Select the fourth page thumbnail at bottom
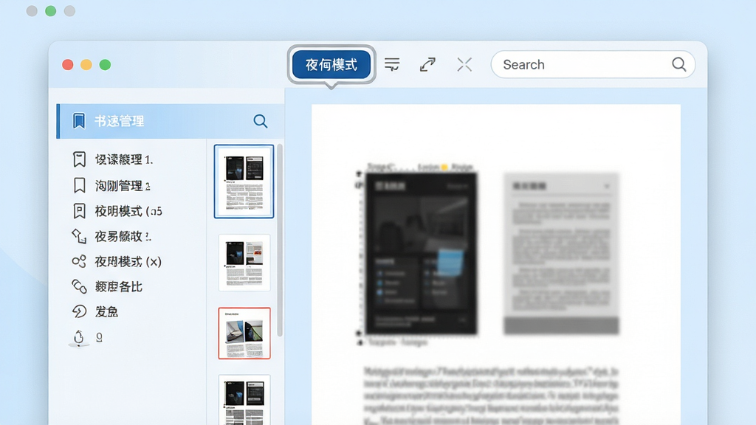 click(244, 400)
